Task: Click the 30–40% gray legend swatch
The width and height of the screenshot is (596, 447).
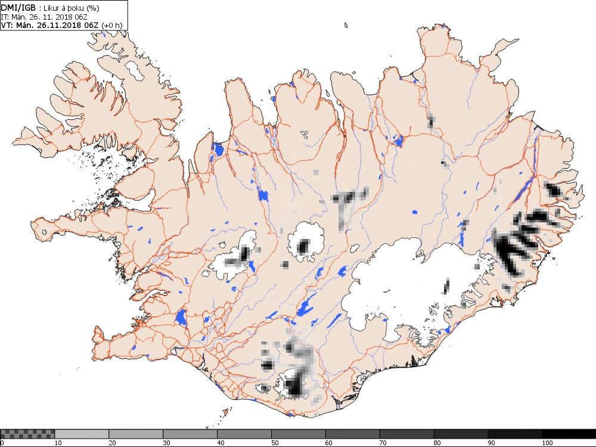Action: [x=190, y=434]
